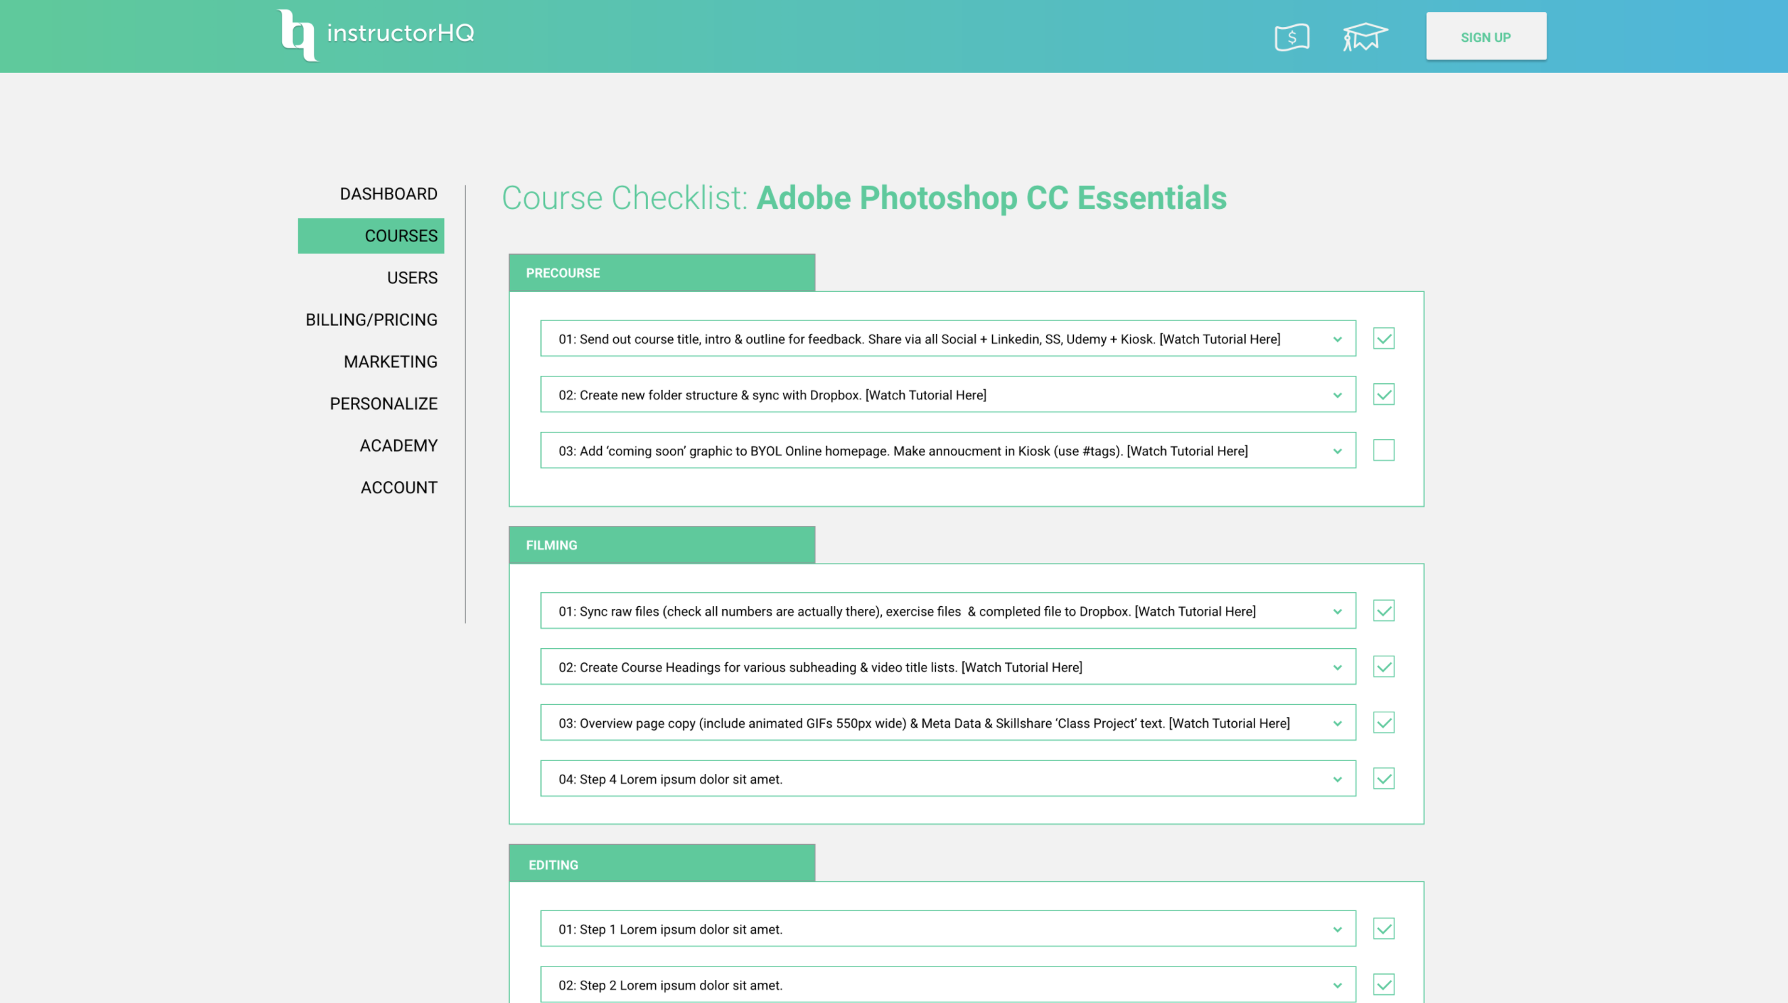1788x1003 pixels.
Task: Select Personalize in the sidebar
Action: [383, 403]
